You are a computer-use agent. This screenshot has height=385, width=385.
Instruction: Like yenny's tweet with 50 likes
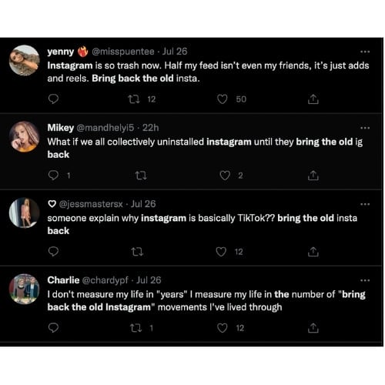click(223, 99)
